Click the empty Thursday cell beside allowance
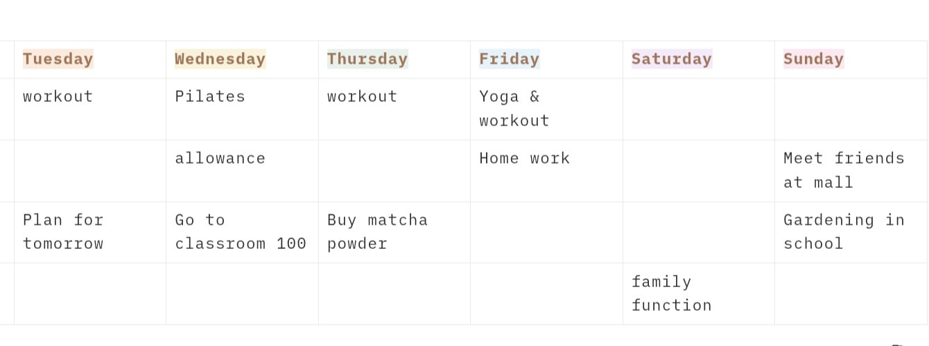Screen dimensions: 929x346 394,171
